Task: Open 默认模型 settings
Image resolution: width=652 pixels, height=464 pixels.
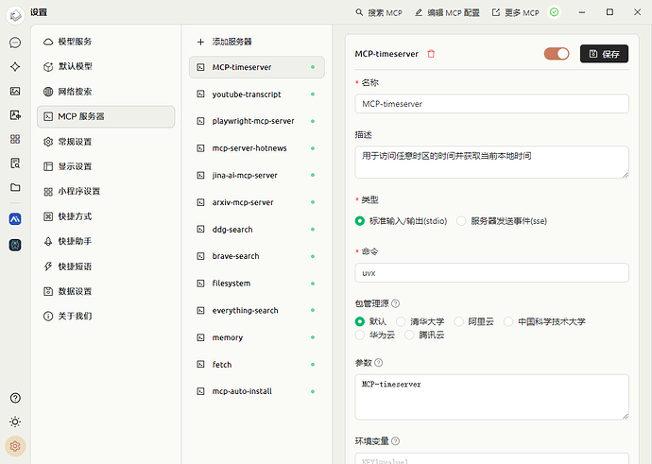Action: [106, 66]
